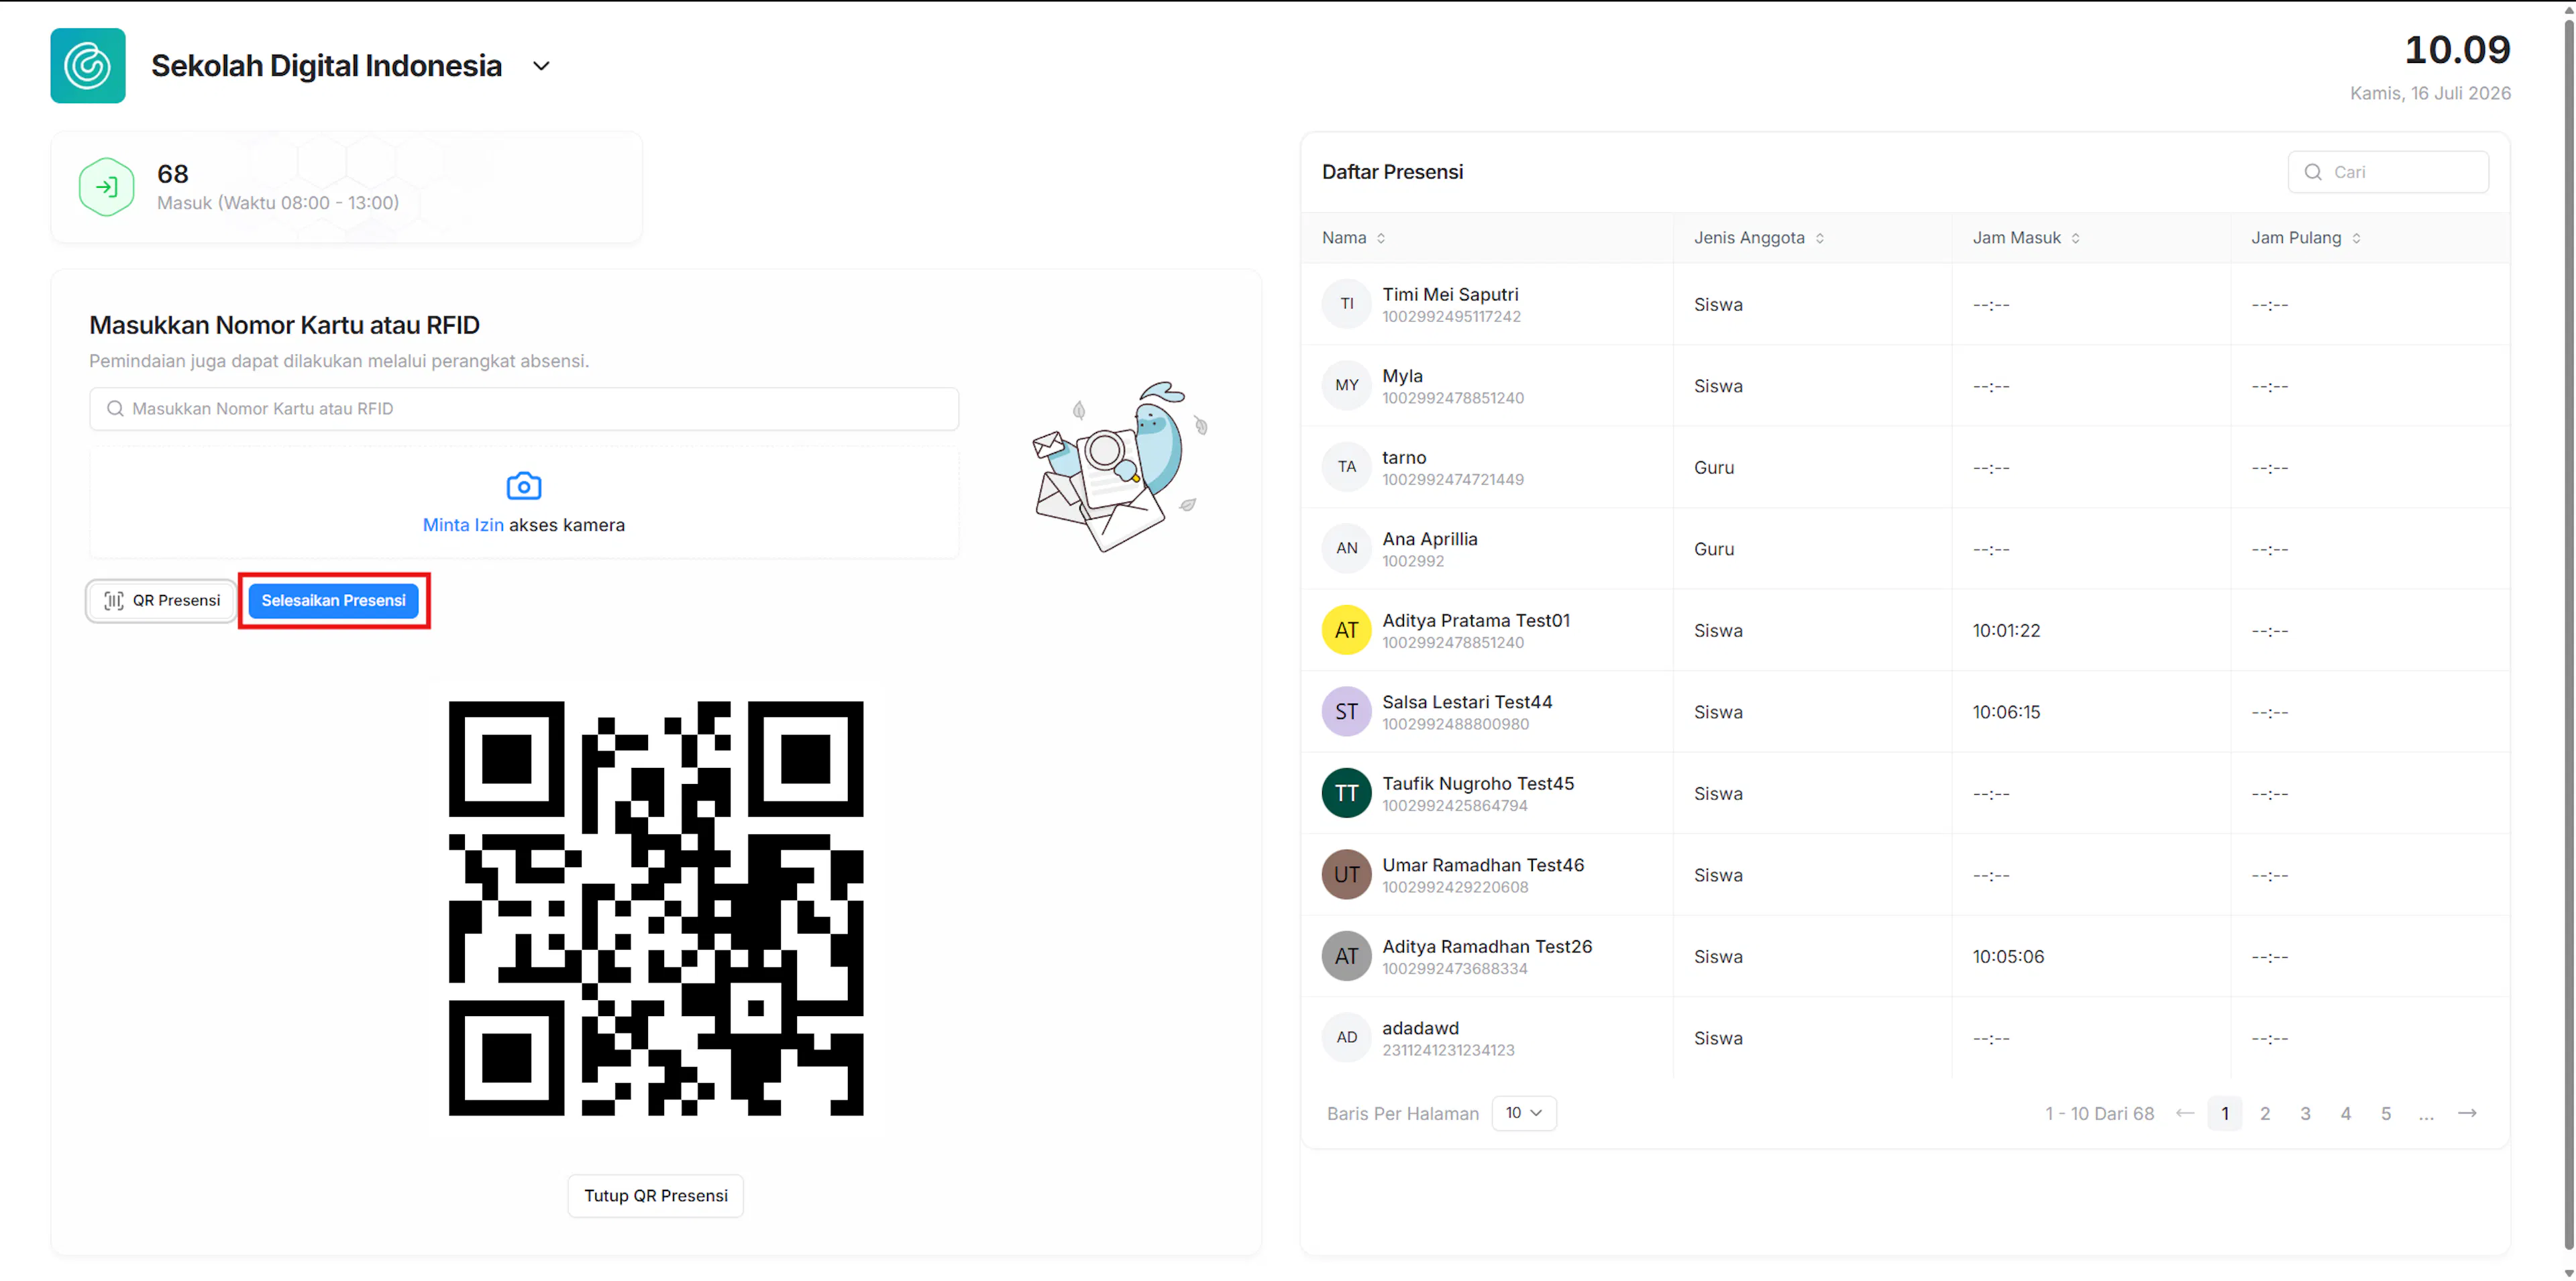Select pagination page 1
This screenshot has width=2576, height=1281.
click(2225, 1114)
